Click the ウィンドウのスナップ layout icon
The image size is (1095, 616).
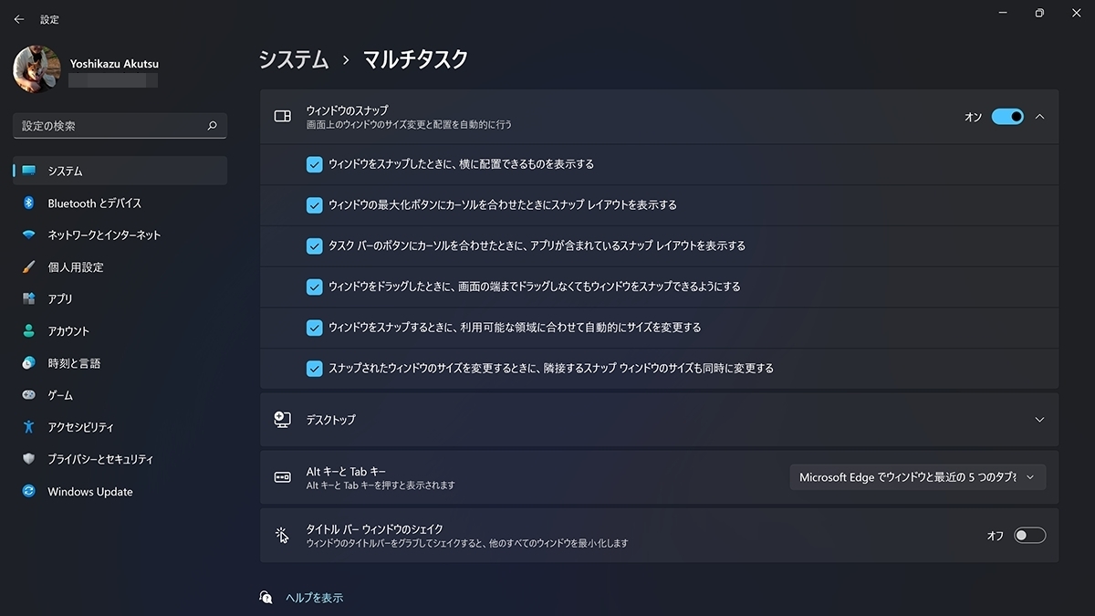[283, 116]
